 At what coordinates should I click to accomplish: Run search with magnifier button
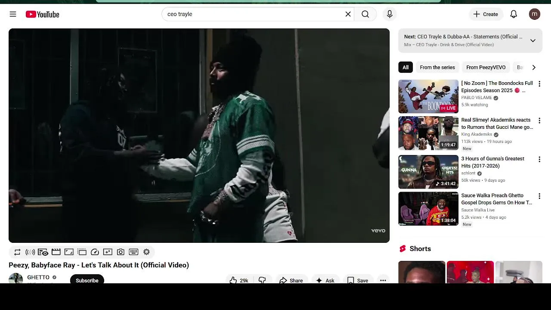point(365,14)
